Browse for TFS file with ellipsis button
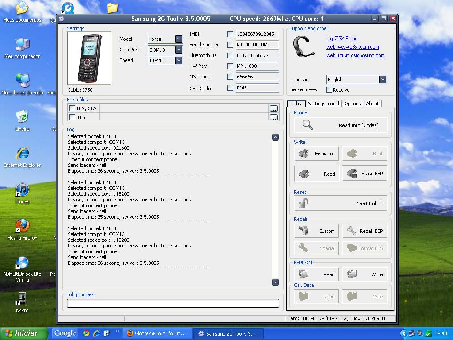453x340 pixels. [x=273, y=117]
